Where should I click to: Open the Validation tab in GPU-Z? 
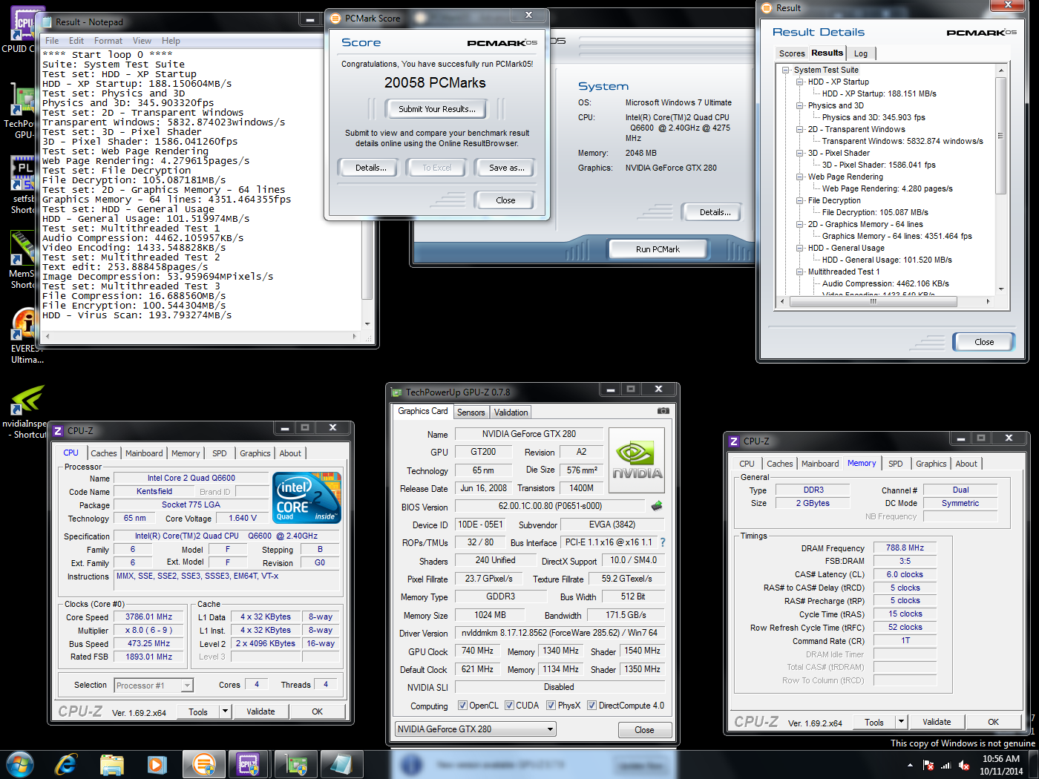(x=511, y=412)
